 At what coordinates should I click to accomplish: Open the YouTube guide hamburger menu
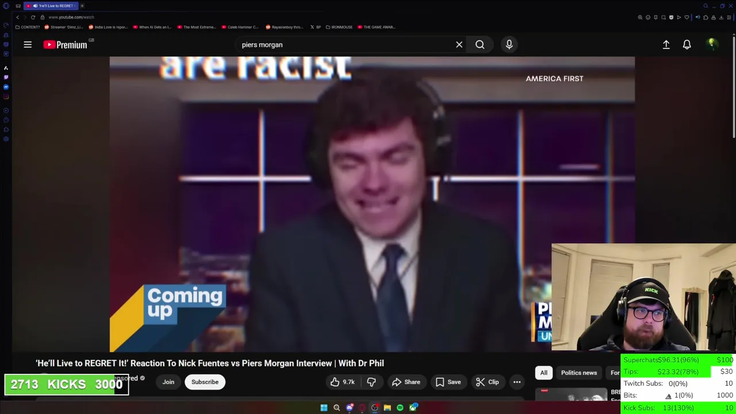[28, 44]
